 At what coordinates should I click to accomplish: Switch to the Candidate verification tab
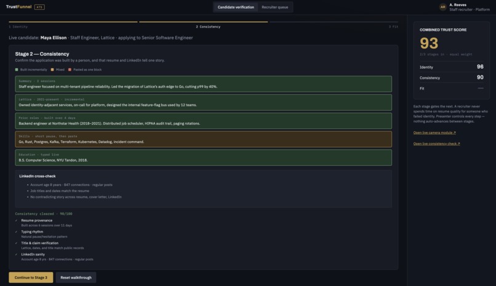(236, 7)
